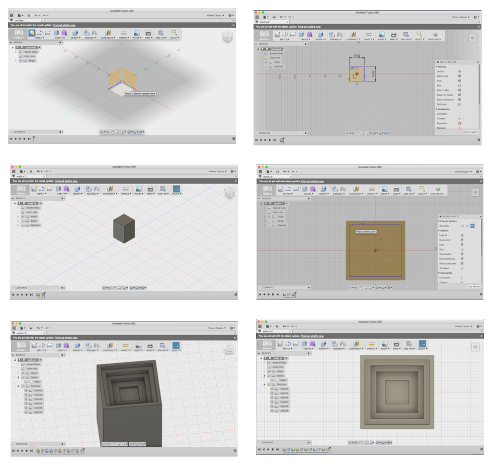The width and height of the screenshot is (500, 471).
Task: Click Add-Ins scripts icon in grey cube window
Action: click(162, 189)
